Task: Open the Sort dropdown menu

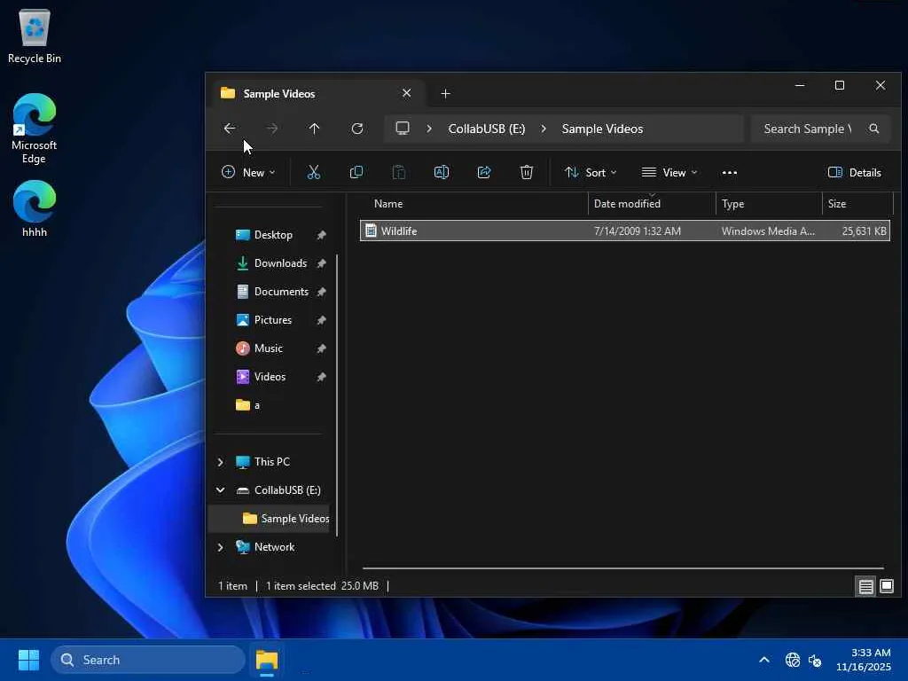Action: coord(591,172)
